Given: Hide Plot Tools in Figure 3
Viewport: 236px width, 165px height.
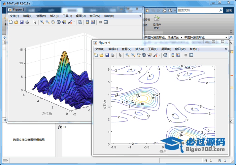Looking at the screenshot, I should coord(100,22).
